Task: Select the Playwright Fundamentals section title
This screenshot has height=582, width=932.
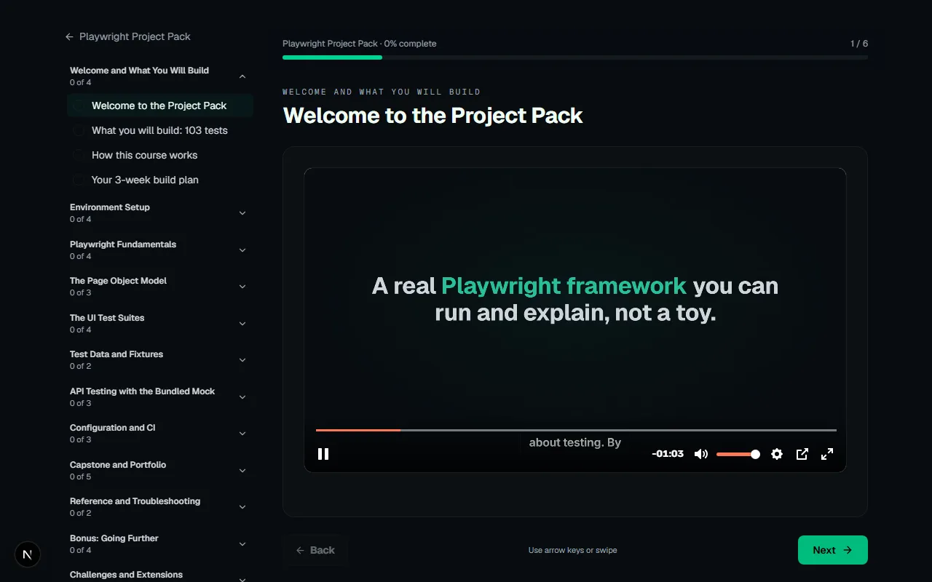Action: pyautogui.click(x=123, y=244)
